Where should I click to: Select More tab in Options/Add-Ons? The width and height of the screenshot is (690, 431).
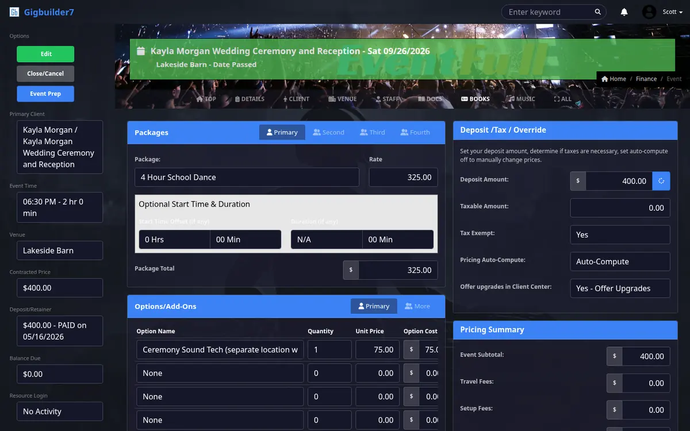417,306
